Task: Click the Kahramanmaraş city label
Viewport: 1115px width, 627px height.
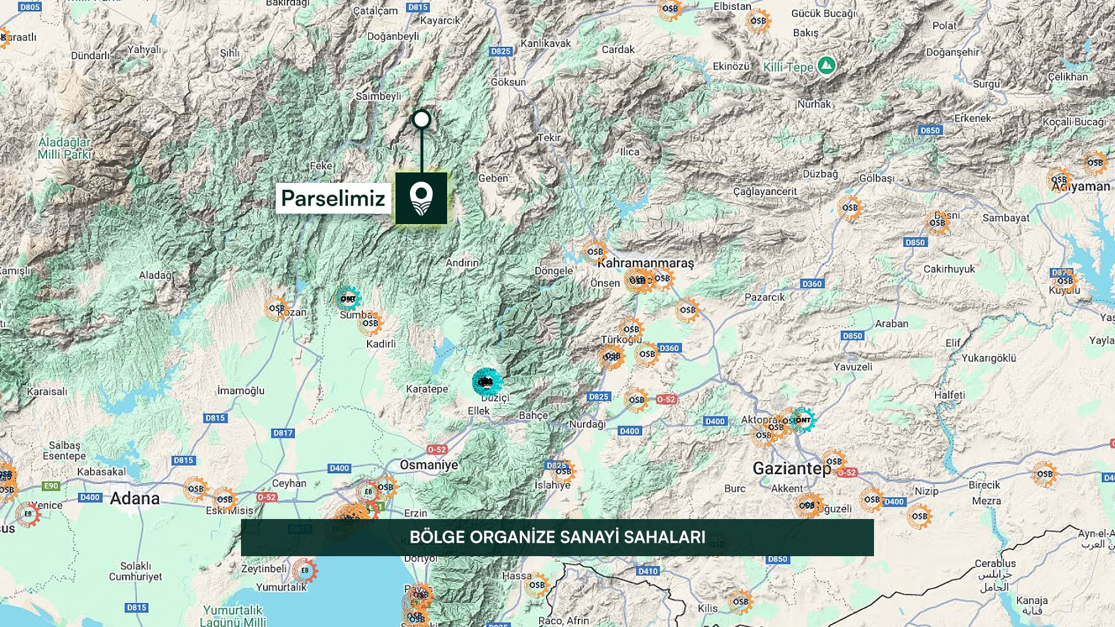Action: [x=646, y=263]
